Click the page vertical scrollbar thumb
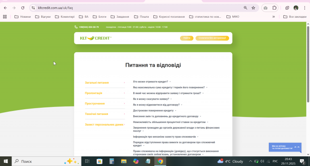 (x=308, y=64)
